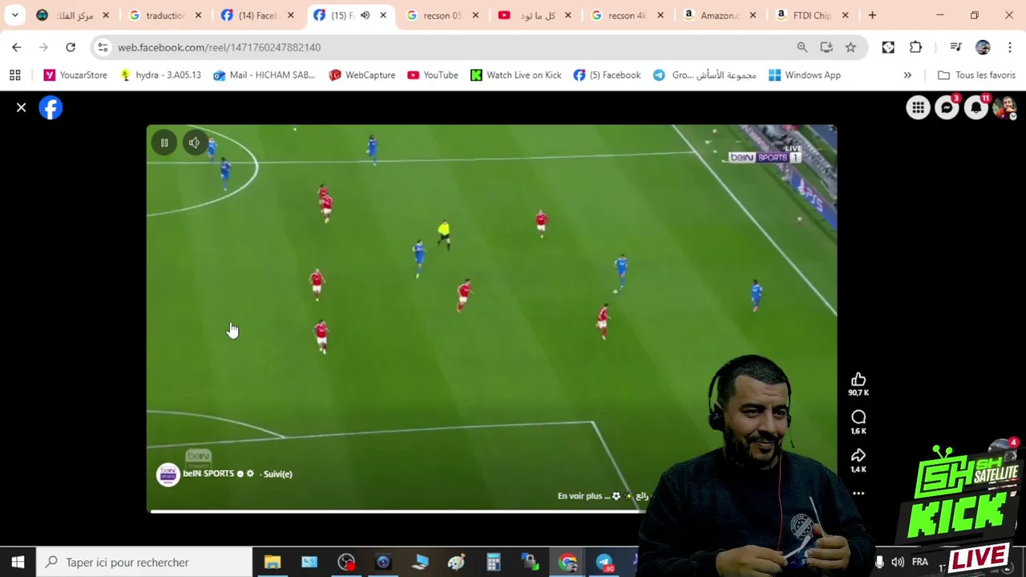Open the Paint palette taskbar icon

pyautogui.click(x=457, y=563)
